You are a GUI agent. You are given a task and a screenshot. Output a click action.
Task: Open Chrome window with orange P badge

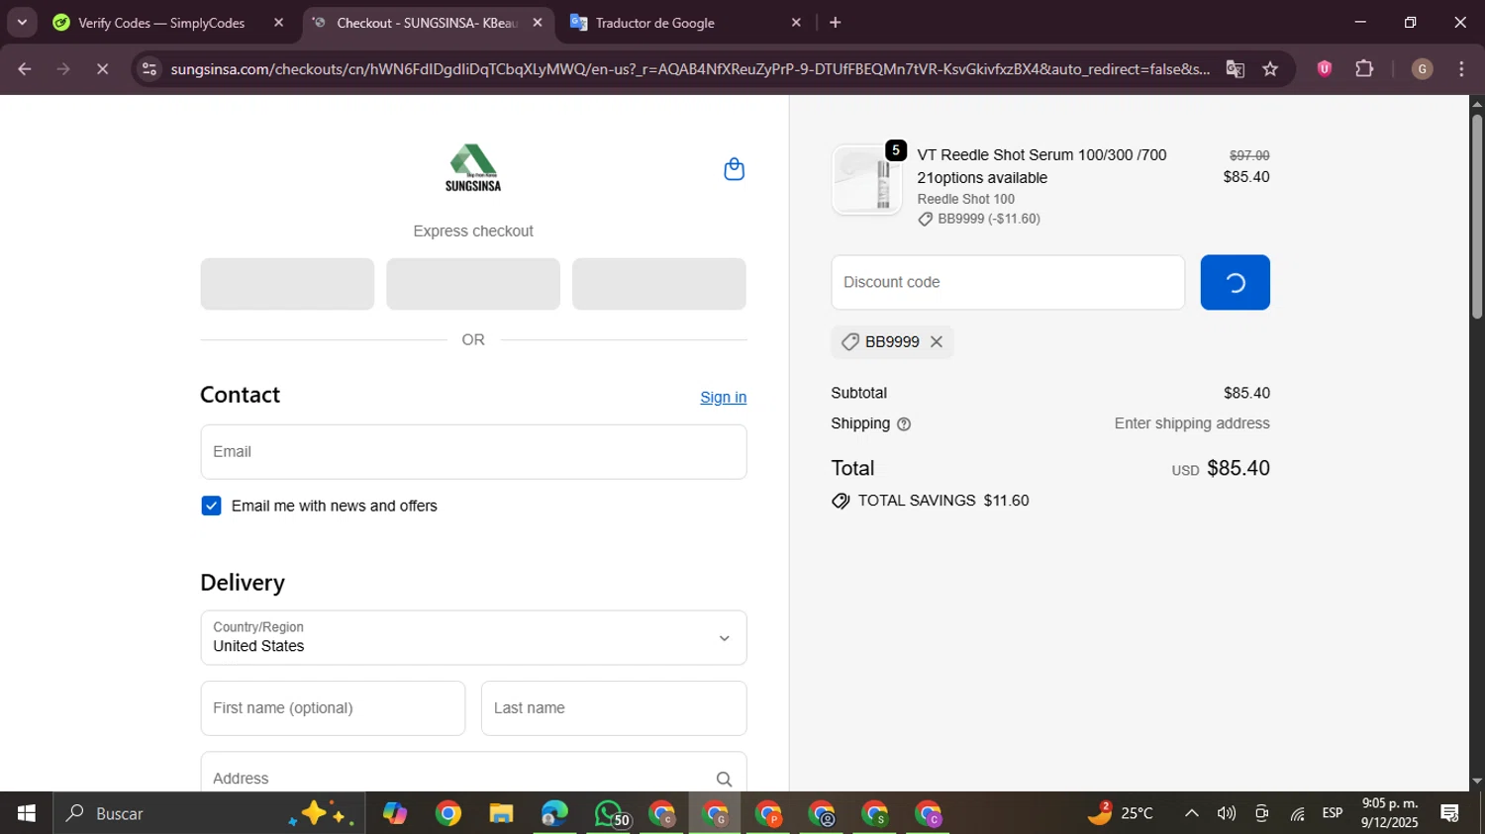768,813
